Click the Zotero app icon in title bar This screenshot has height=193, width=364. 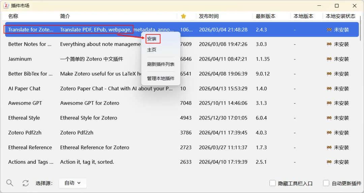tap(6, 6)
